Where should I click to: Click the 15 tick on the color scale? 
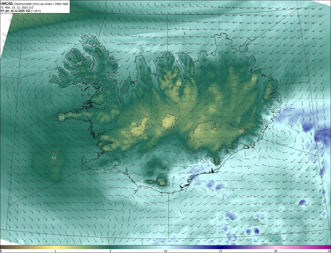[x=221, y=251]
